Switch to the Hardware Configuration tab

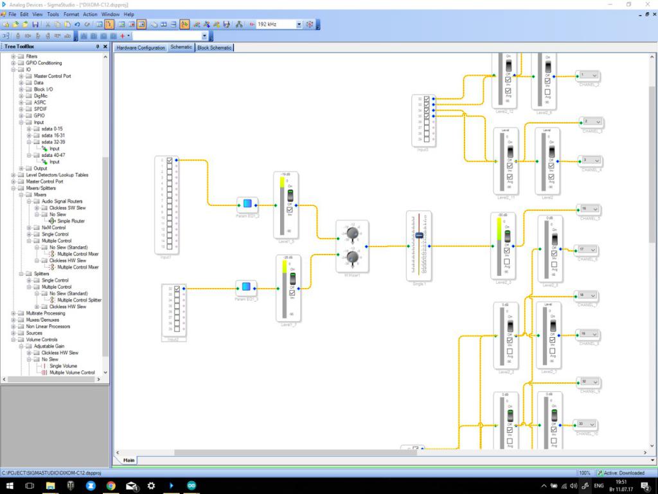pos(141,48)
